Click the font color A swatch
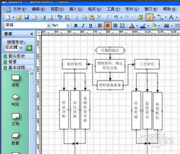 pyautogui.click(x=132, y=26)
